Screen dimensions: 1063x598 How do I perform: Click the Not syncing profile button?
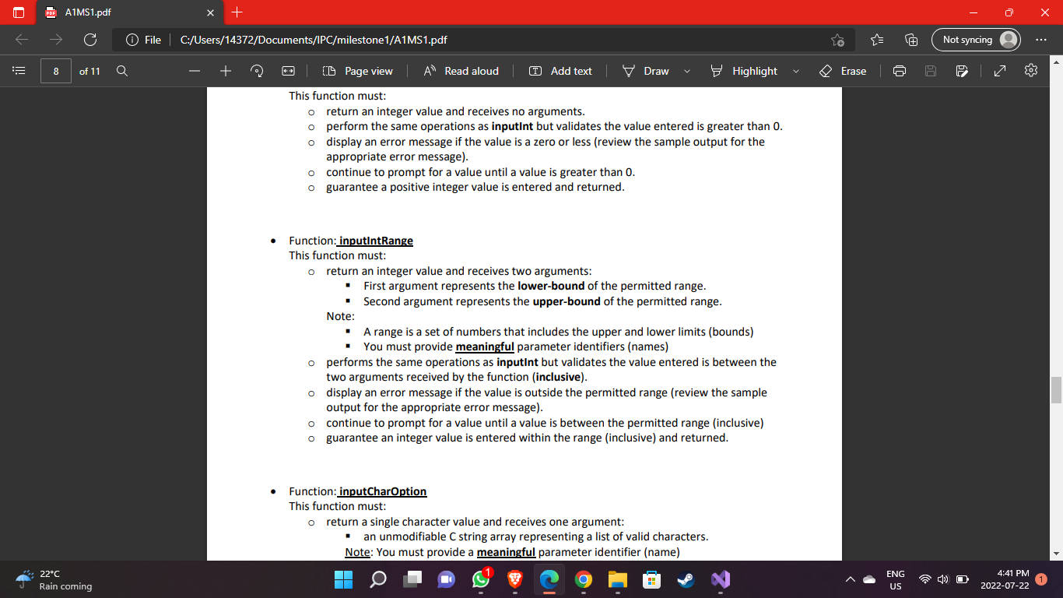(976, 40)
